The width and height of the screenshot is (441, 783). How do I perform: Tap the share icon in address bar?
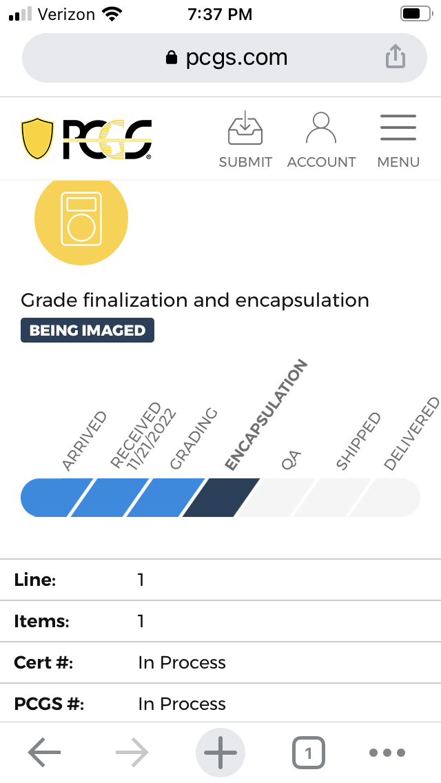pos(395,56)
